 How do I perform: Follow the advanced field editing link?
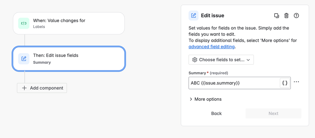(211, 47)
